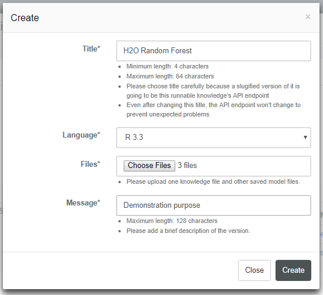The height and width of the screenshot is (295, 323).
Task: Focus the Message field containing Demonstration purpose
Action: point(213,205)
